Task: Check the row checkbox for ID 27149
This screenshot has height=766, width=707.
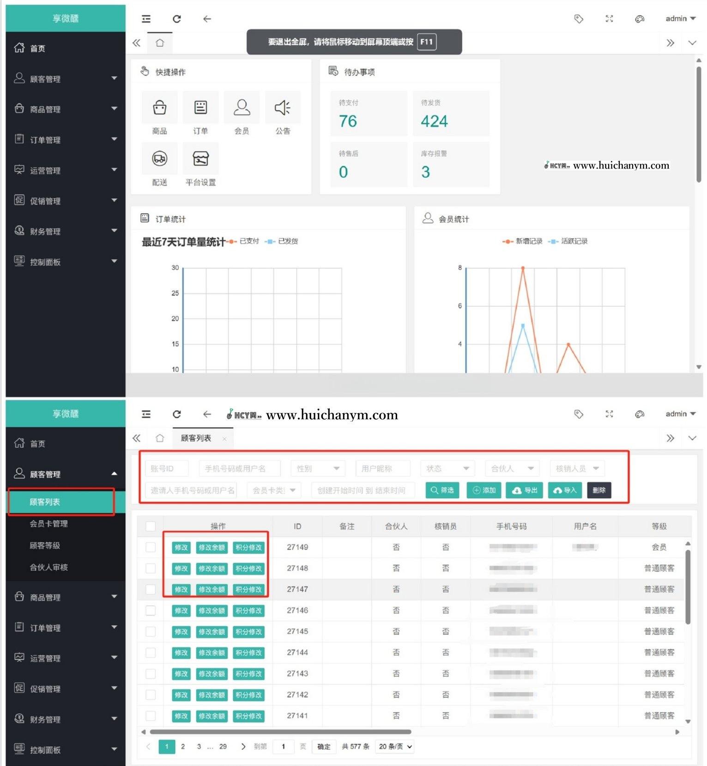Action: tap(151, 547)
